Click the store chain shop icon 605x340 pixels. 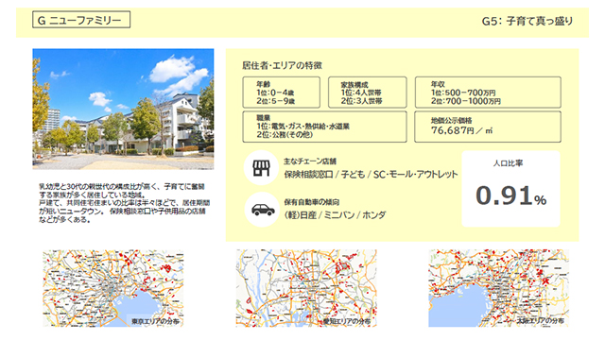261,168
